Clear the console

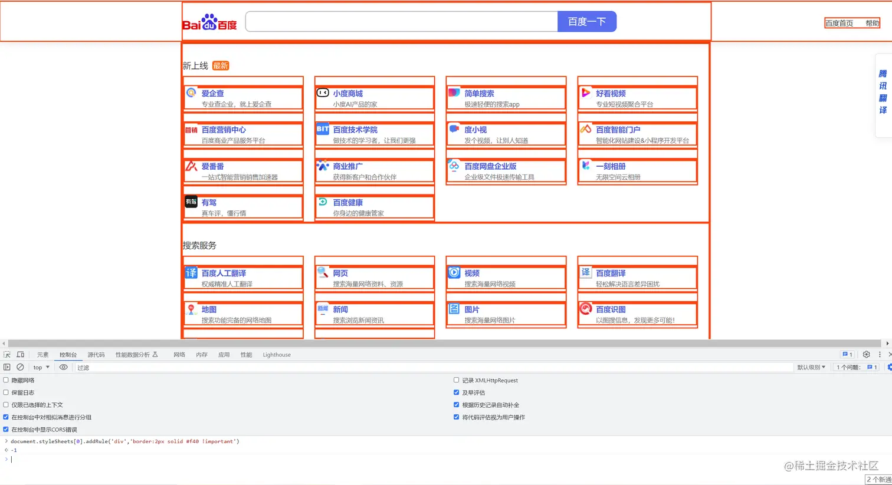pos(20,367)
